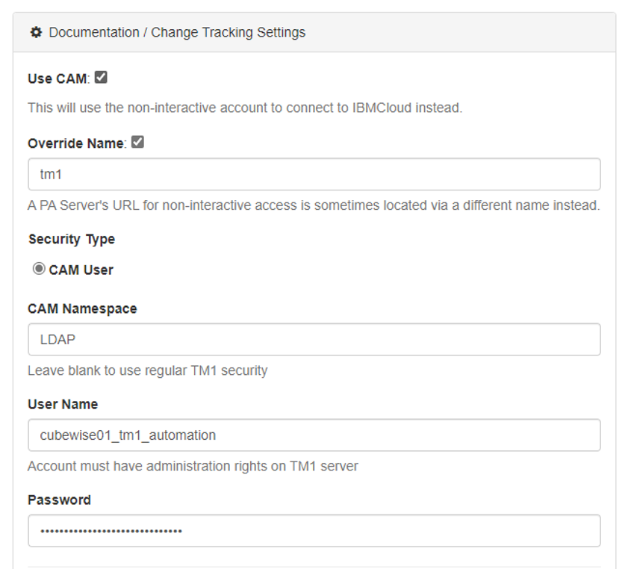Click the PA Server's URL help text
Screen dimensions: 625x569
click(x=314, y=205)
